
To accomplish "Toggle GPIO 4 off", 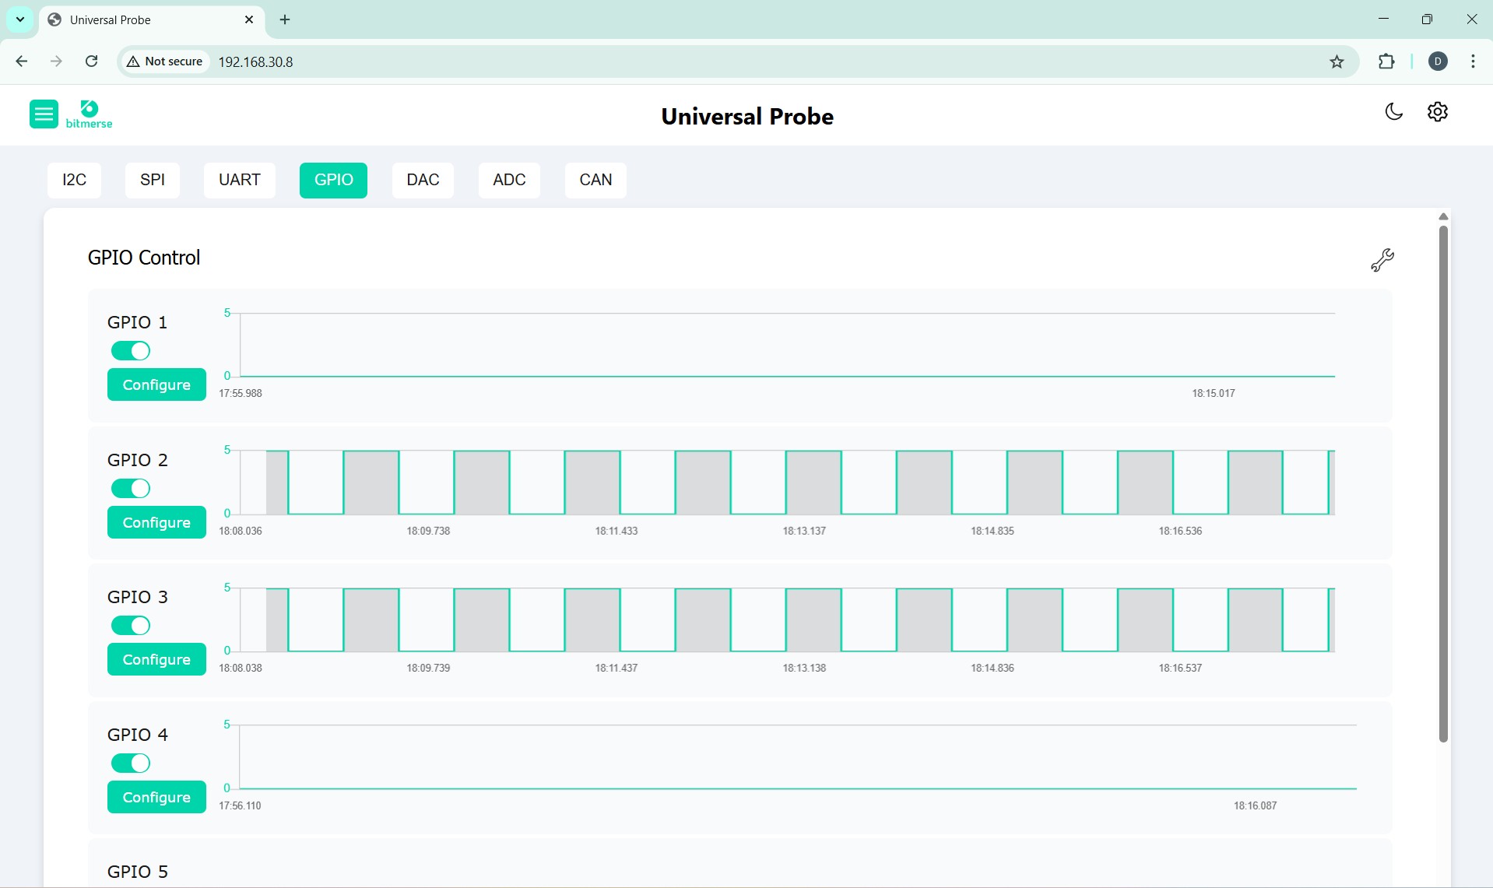I will tap(130, 763).
